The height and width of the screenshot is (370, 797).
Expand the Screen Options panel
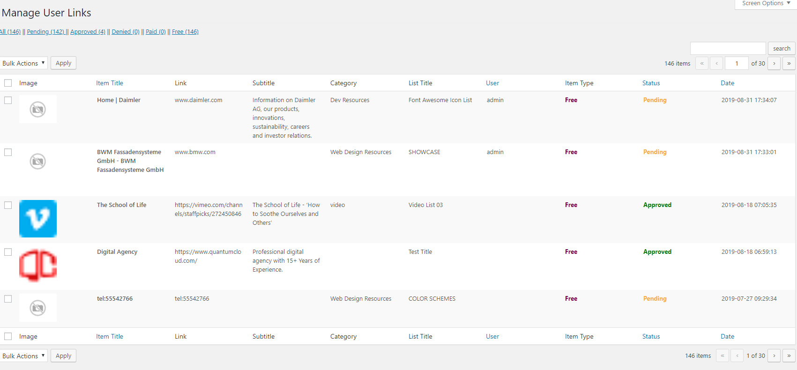pyautogui.click(x=766, y=4)
